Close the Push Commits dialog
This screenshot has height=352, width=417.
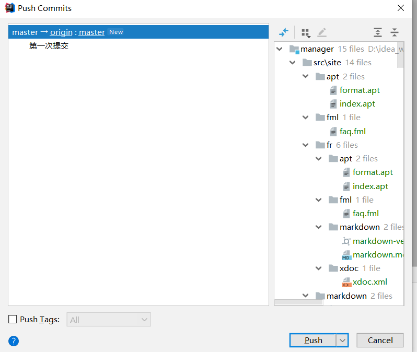[400, 8]
